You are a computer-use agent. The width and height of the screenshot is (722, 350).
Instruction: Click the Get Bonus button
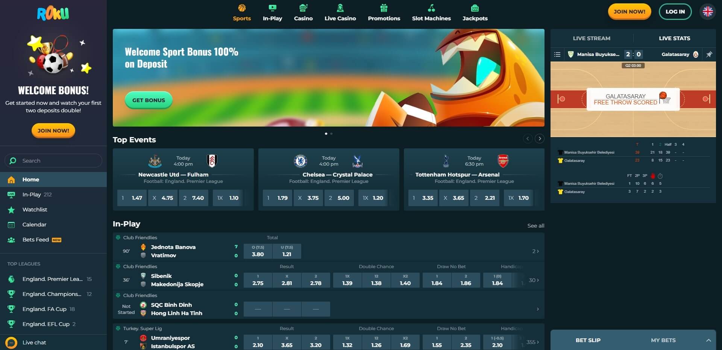[149, 100]
